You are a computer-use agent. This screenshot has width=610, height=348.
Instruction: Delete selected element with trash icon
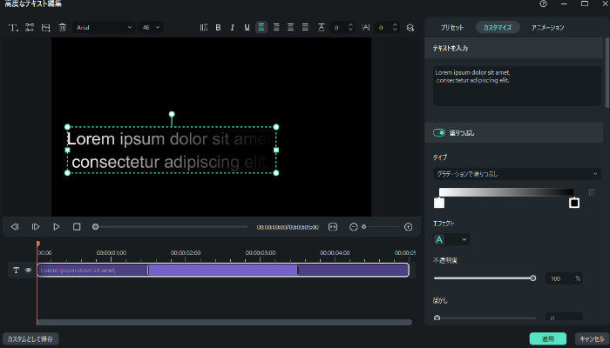pyautogui.click(x=62, y=28)
